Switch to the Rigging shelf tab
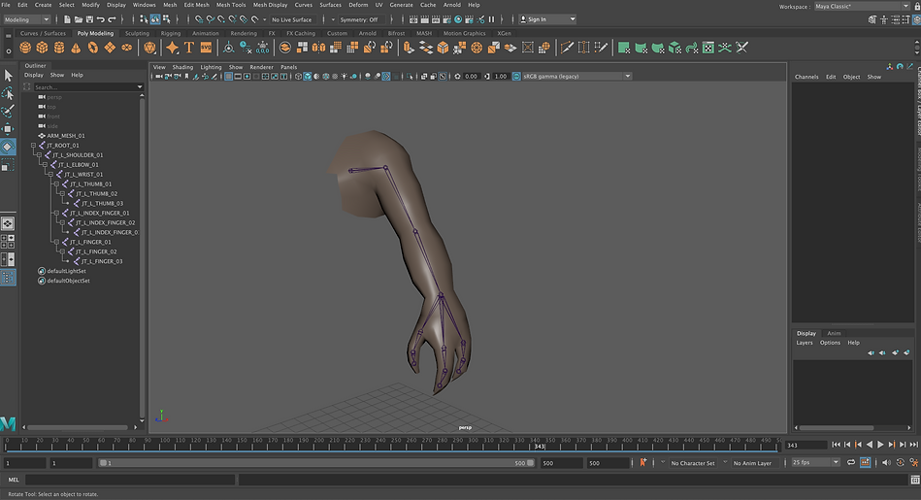This screenshot has height=500, width=921. (x=171, y=33)
